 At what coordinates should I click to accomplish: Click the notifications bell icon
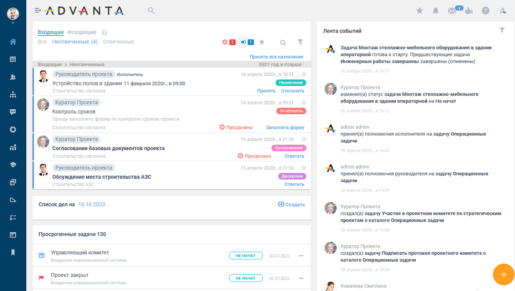[435, 10]
